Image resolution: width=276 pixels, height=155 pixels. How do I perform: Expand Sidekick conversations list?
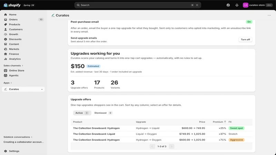pos(18,137)
